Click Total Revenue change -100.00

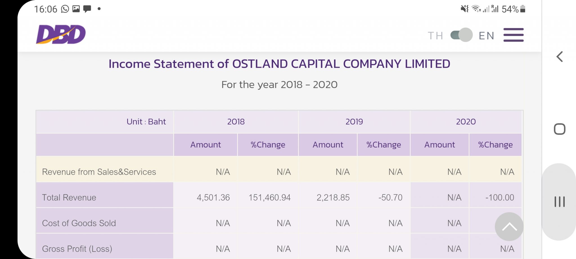500,197
